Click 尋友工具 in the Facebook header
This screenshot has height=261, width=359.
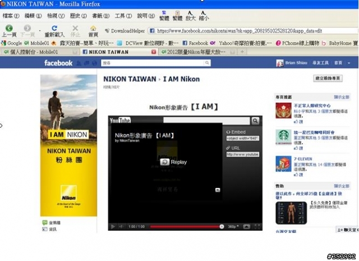[x=320, y=63]
